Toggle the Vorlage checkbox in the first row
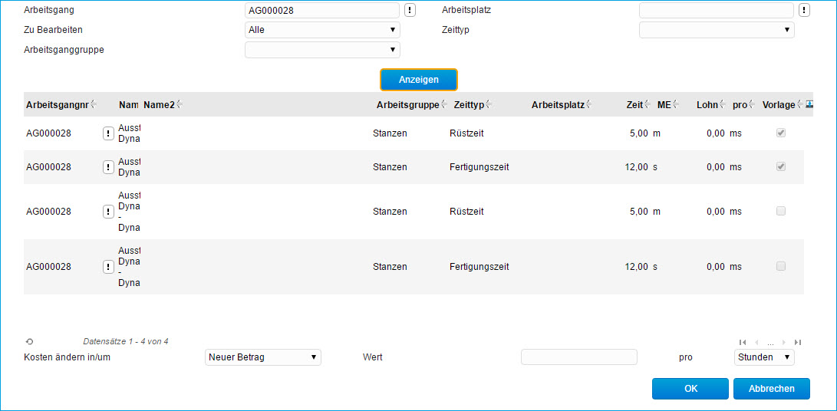837x411 pixels. point(781,133)
